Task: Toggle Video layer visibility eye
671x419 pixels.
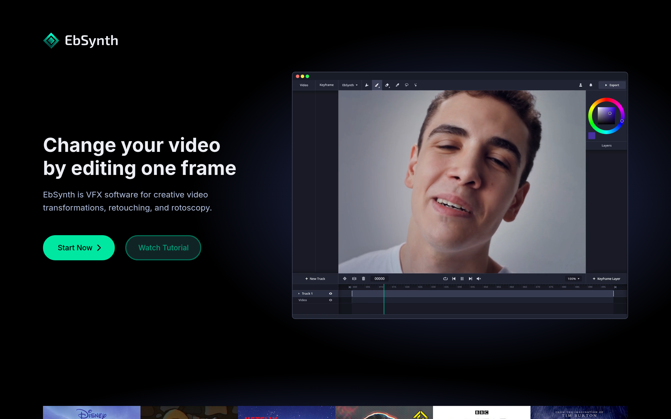Action: click(331, 300)
